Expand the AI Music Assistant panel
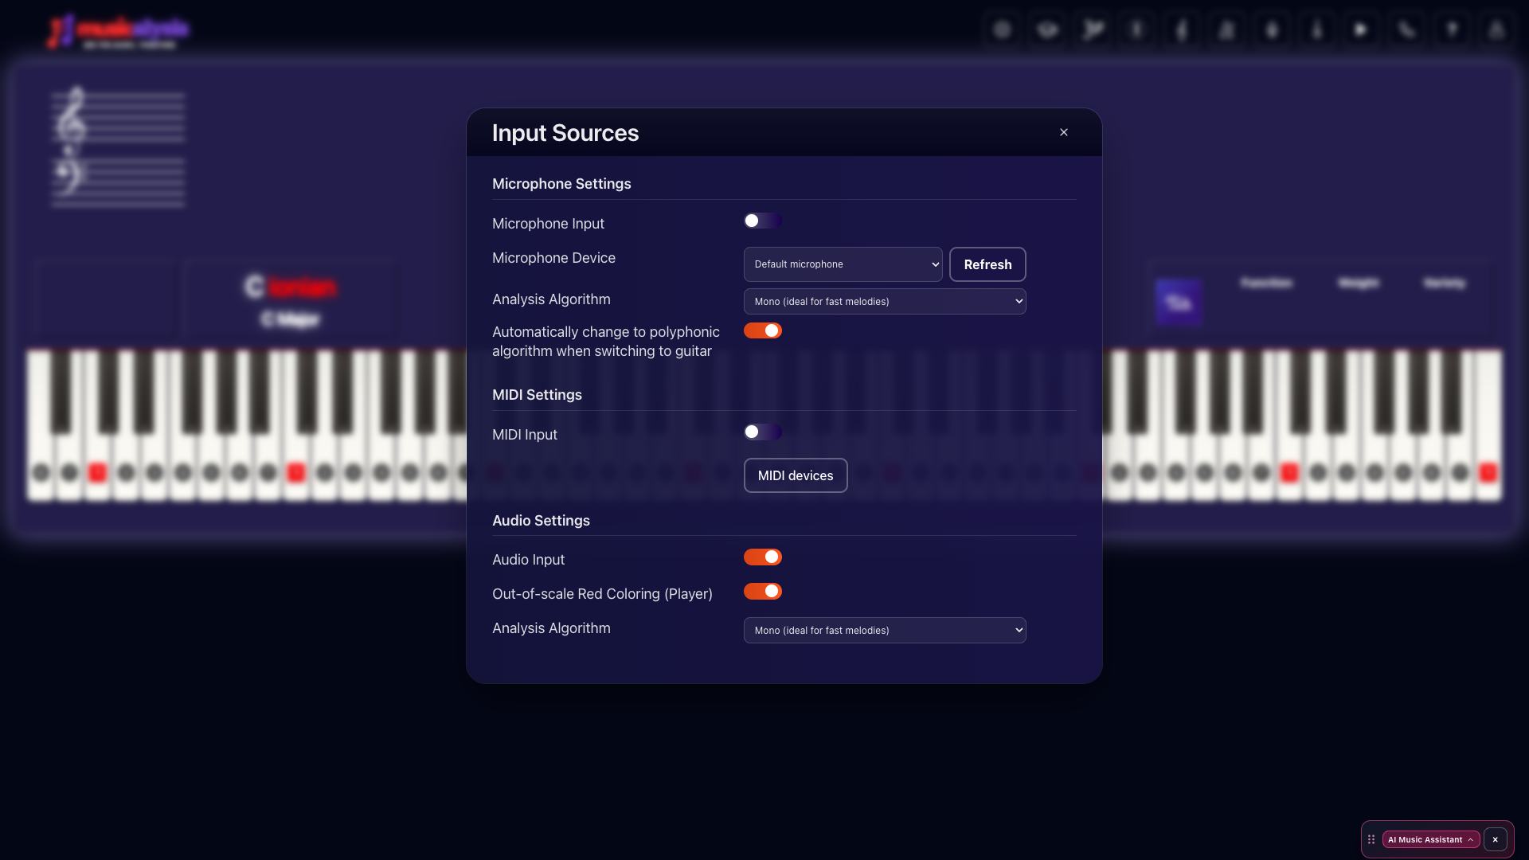The height and width of the screenshot is (860, 1529). (x=1430, y=839)
